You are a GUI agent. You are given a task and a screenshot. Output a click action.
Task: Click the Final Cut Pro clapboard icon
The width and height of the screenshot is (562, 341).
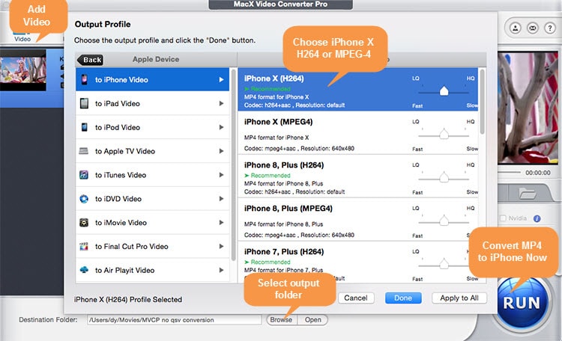[x=84, y=246]
